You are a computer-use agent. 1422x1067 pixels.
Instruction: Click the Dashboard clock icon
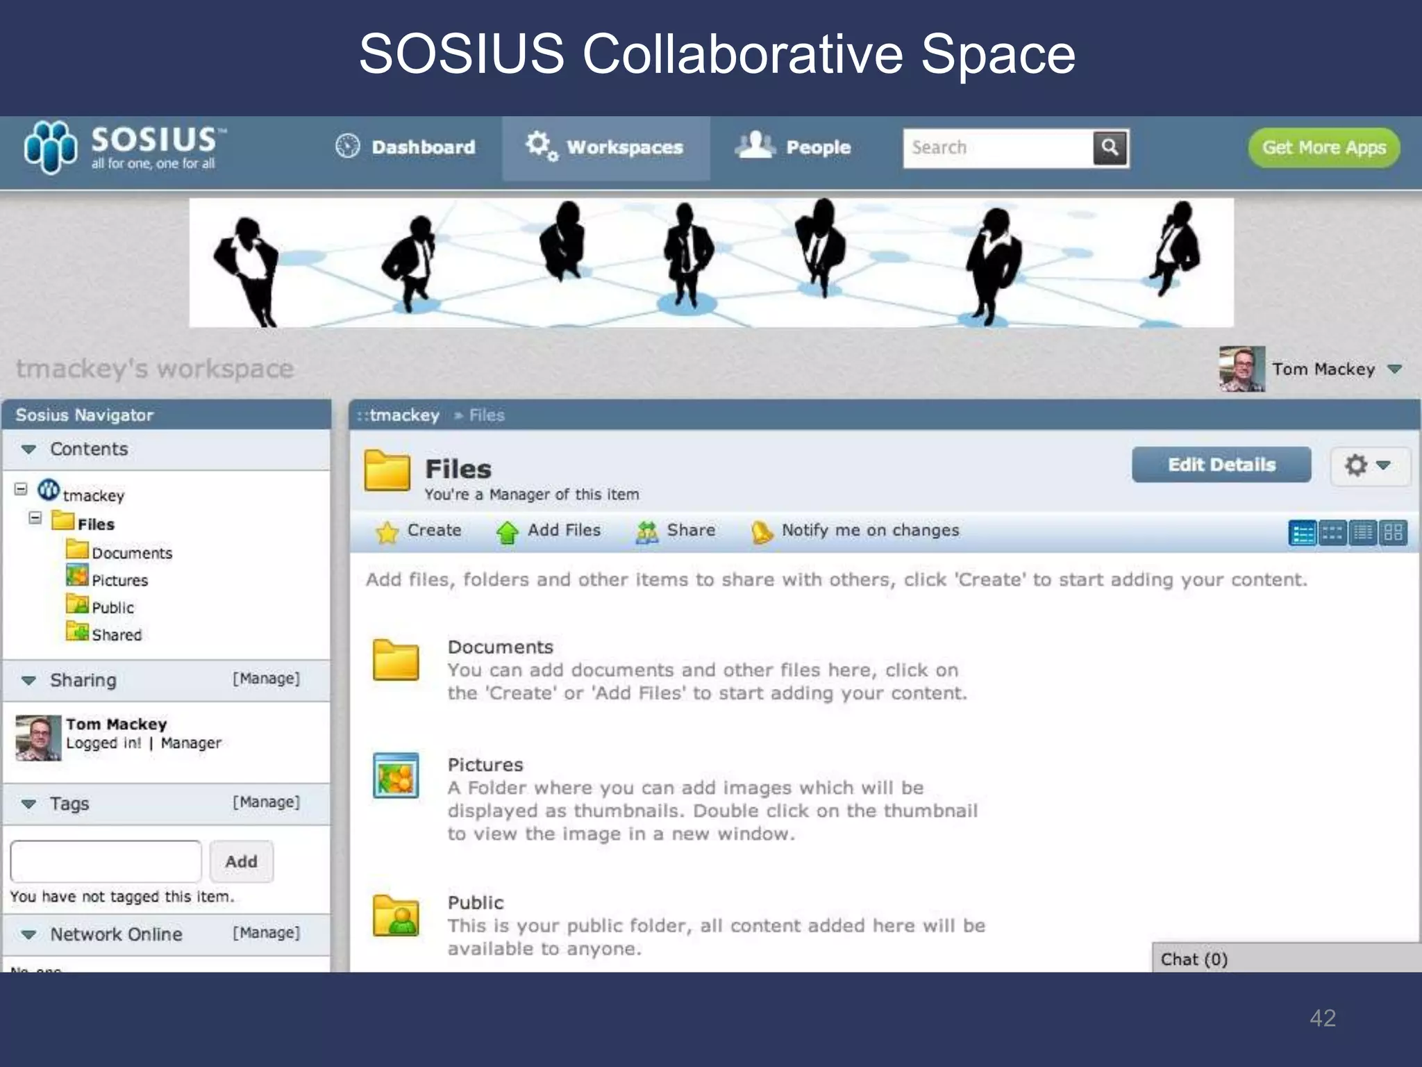pos(347,146)
